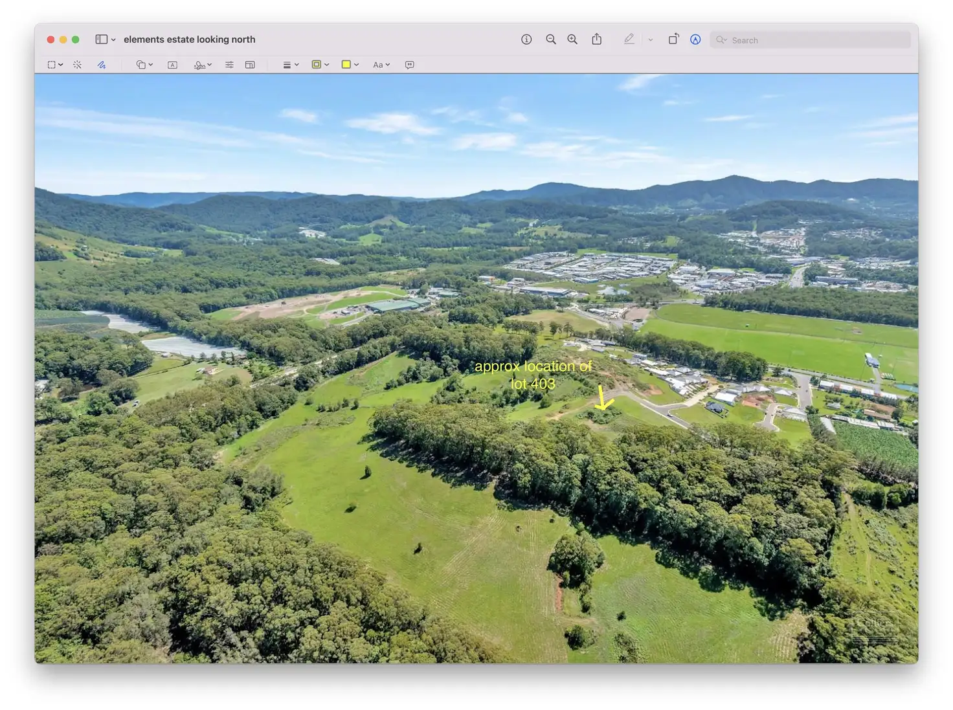Expand the sidebar view options menu
Screen dimensions: 953x710
pyautogui.click(x=113, y=39)
